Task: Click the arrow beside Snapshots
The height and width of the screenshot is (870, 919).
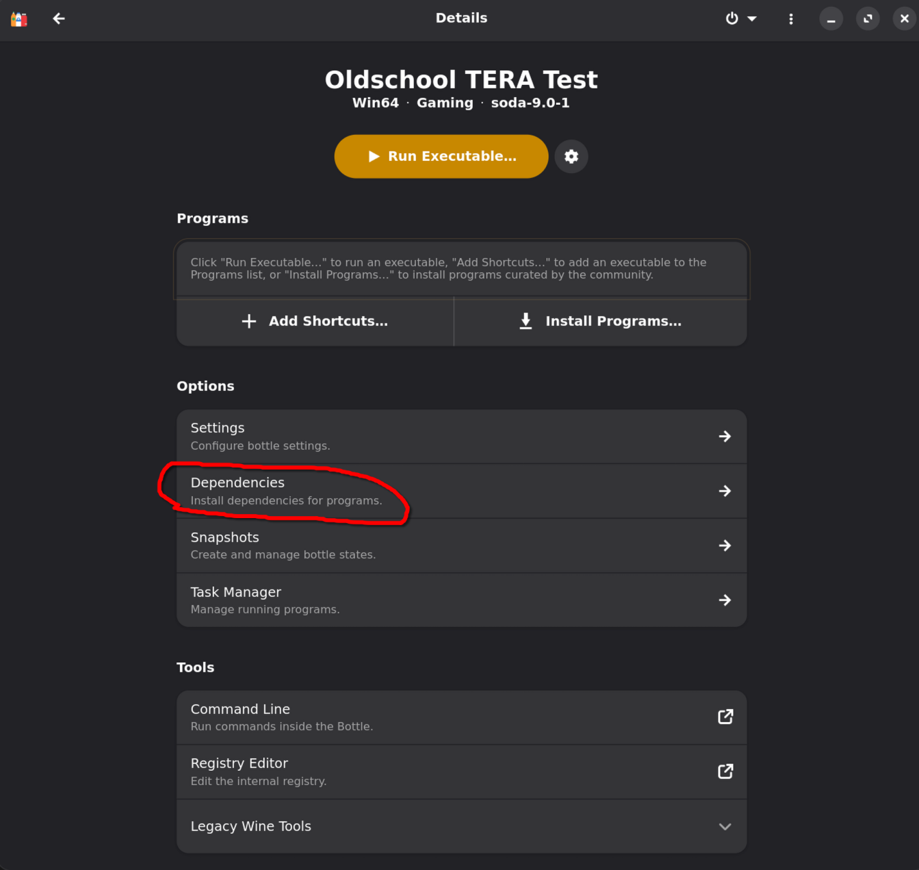Action: pyautogui.click(x=725, y=546)
